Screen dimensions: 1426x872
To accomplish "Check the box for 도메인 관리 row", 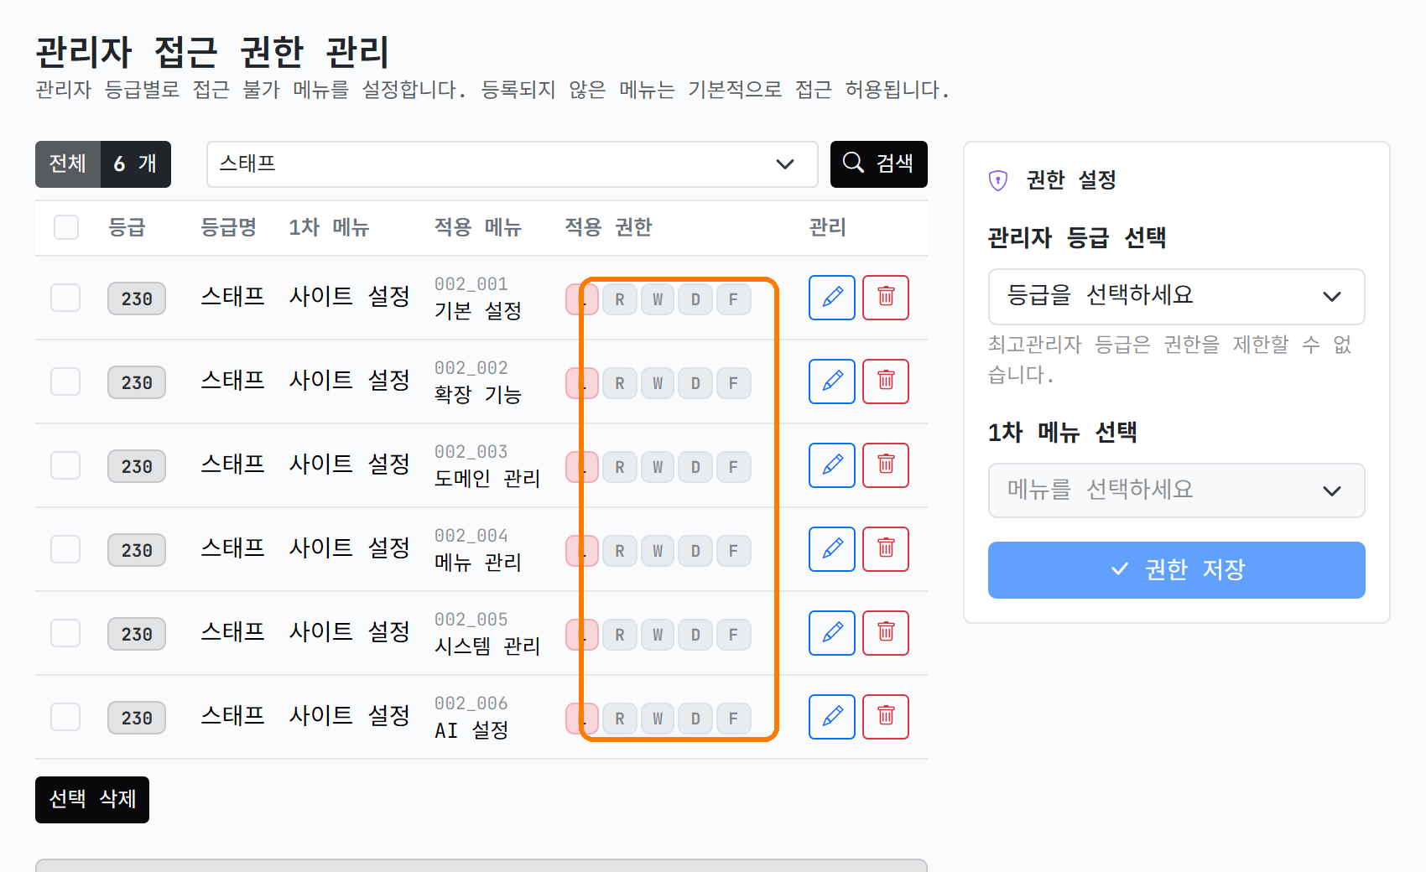I will pos(65,465).
